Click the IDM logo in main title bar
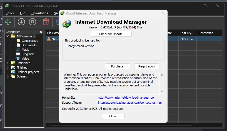 [x=7, y=6]
